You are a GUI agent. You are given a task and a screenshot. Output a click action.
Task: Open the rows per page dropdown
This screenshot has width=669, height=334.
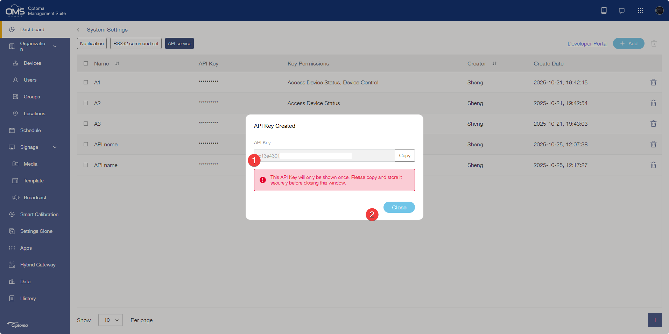pyautogui.click(x=111, y=320)
